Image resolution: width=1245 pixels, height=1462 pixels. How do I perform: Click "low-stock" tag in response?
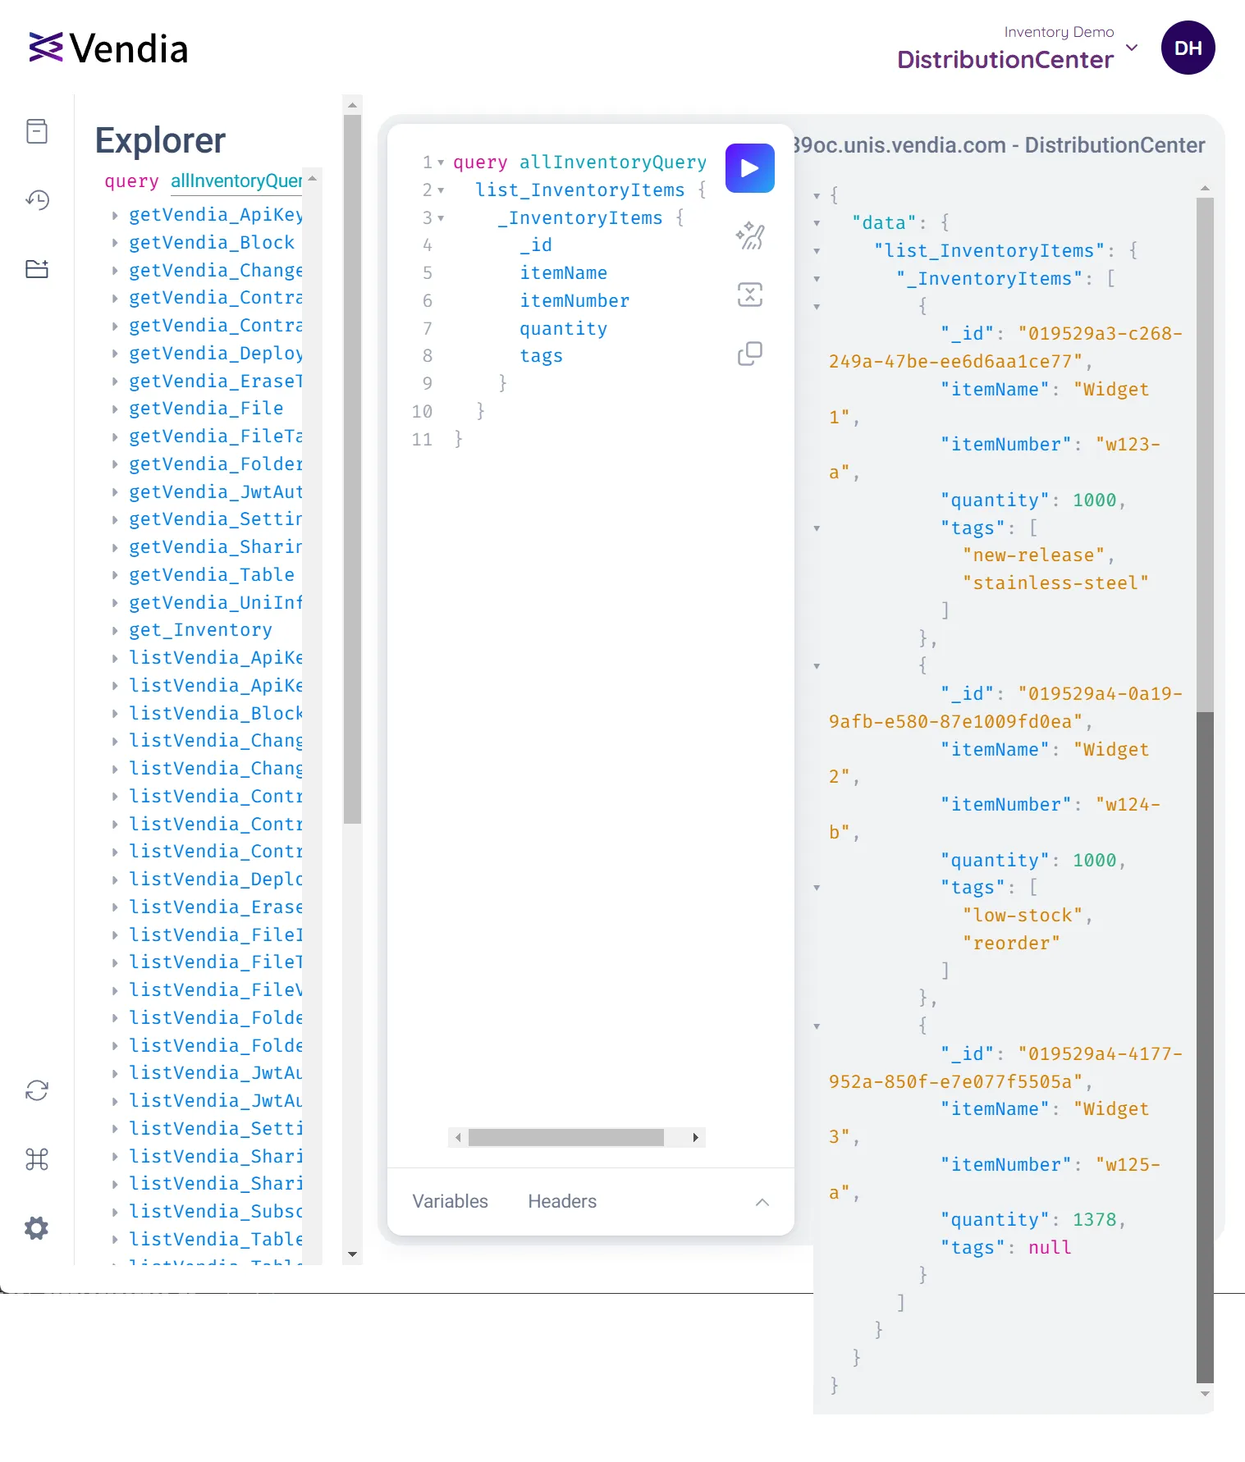(1023, 916)
